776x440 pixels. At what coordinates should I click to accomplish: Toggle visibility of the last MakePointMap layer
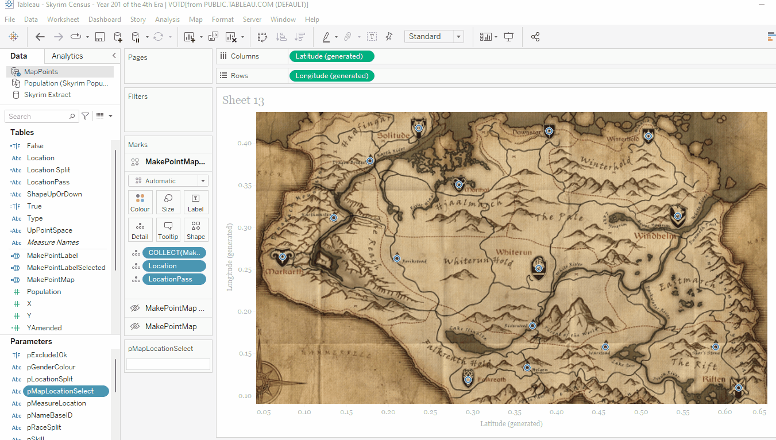click(x=135, y=326)
